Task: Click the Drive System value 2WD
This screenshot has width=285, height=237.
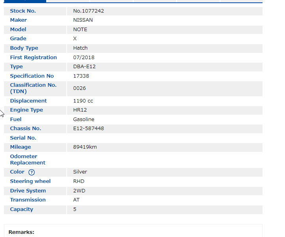Action: click(x=79, y=191)
